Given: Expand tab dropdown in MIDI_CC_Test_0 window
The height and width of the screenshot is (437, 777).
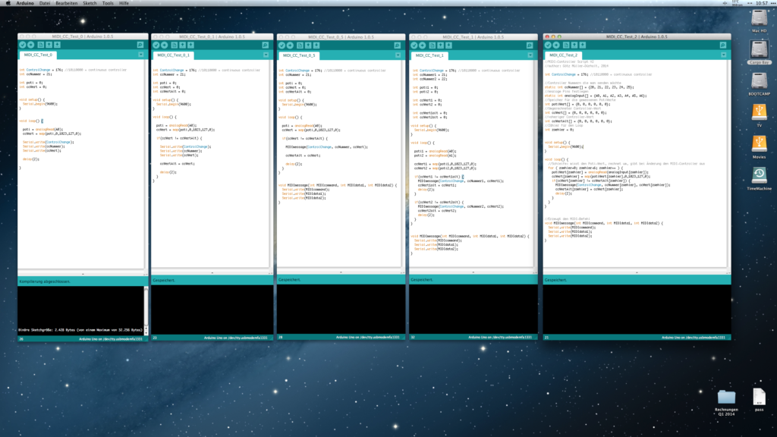Looking at the screenshot, I should click(140, 55).
